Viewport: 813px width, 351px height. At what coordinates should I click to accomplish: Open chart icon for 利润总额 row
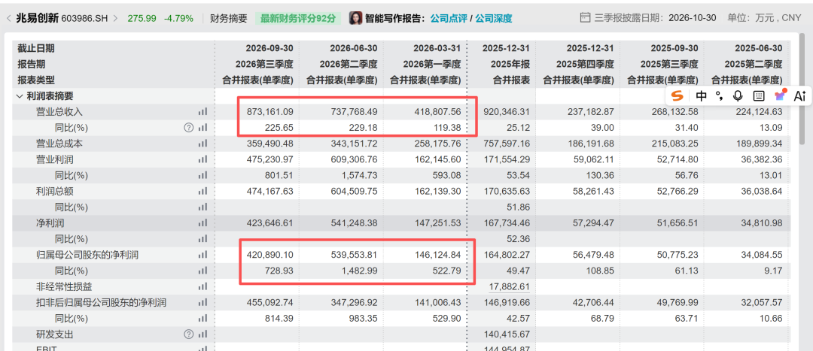(202, 191)
